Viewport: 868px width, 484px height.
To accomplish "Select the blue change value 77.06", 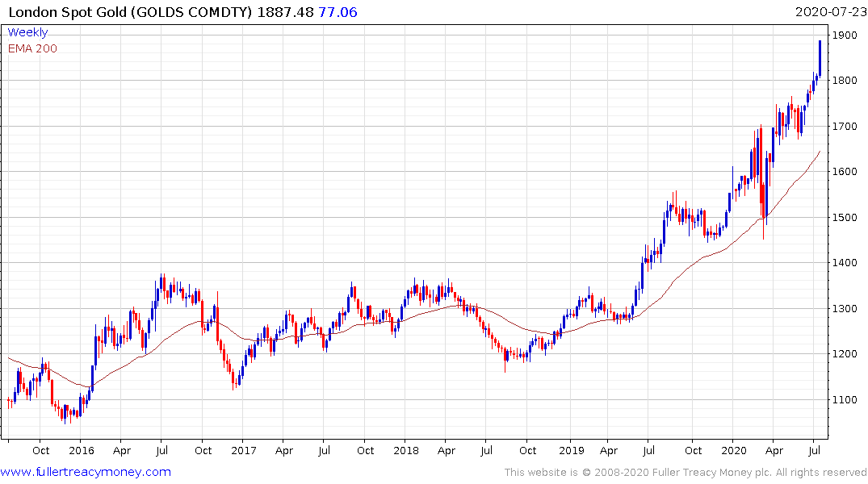I will tap(338, 12).
